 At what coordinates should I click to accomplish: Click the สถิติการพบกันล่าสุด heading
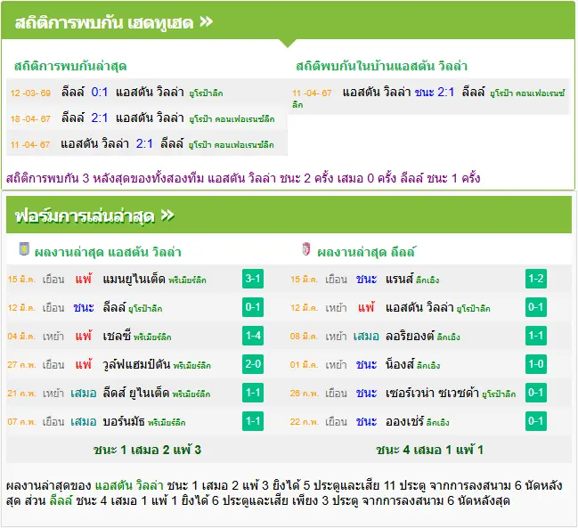point(70,66)
